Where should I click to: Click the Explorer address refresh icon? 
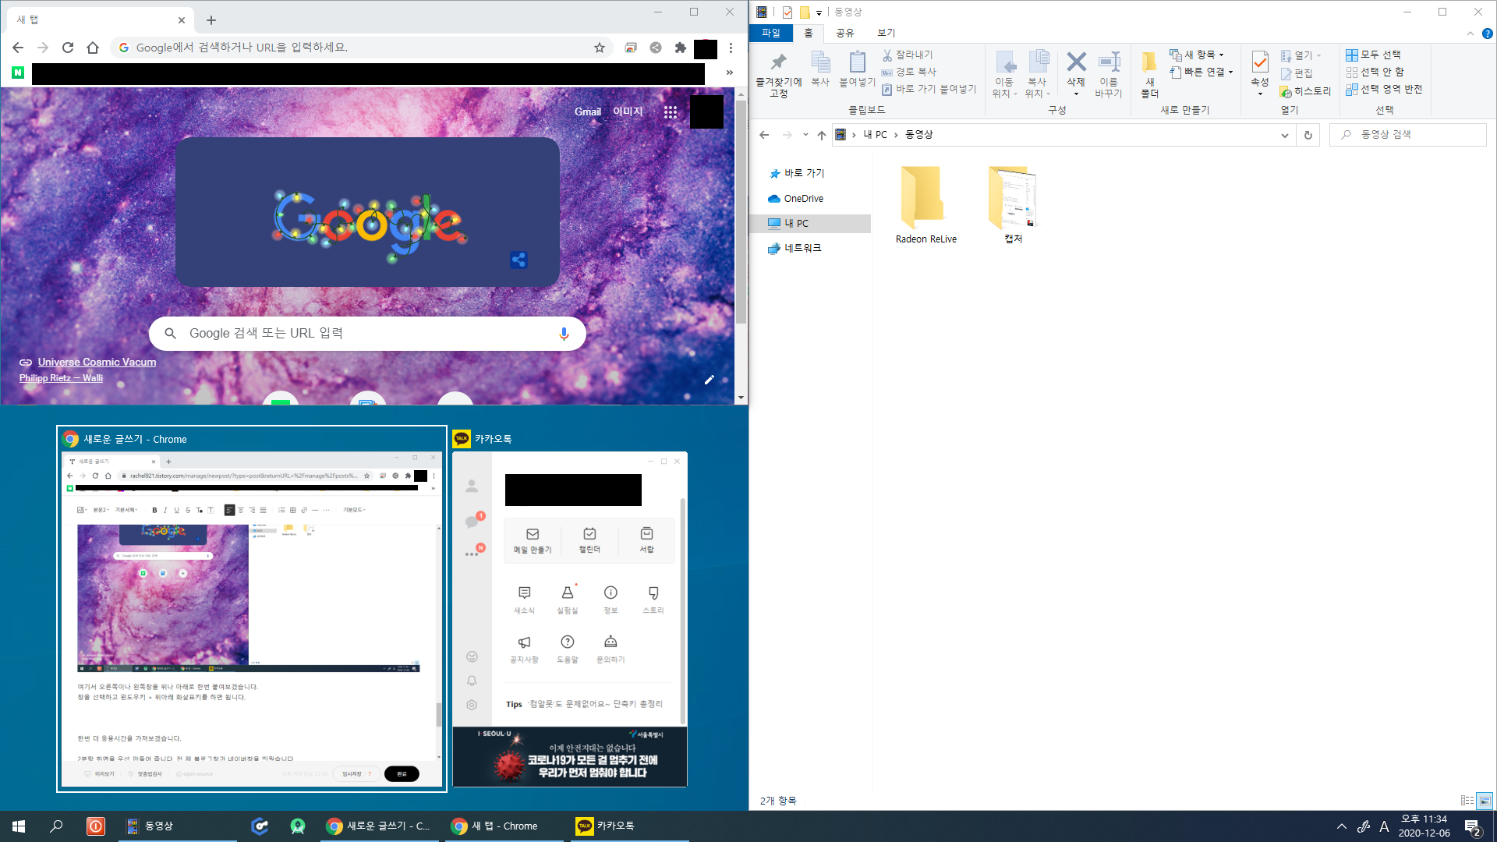pos(1308,135)
